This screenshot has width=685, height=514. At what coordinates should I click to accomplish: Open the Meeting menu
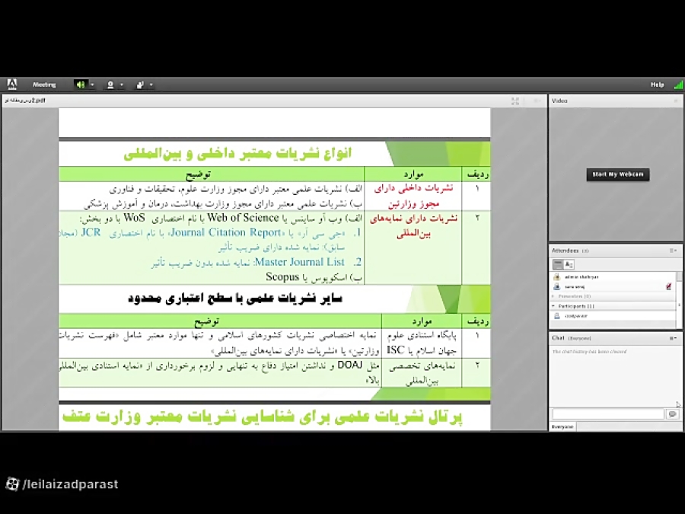44,85
